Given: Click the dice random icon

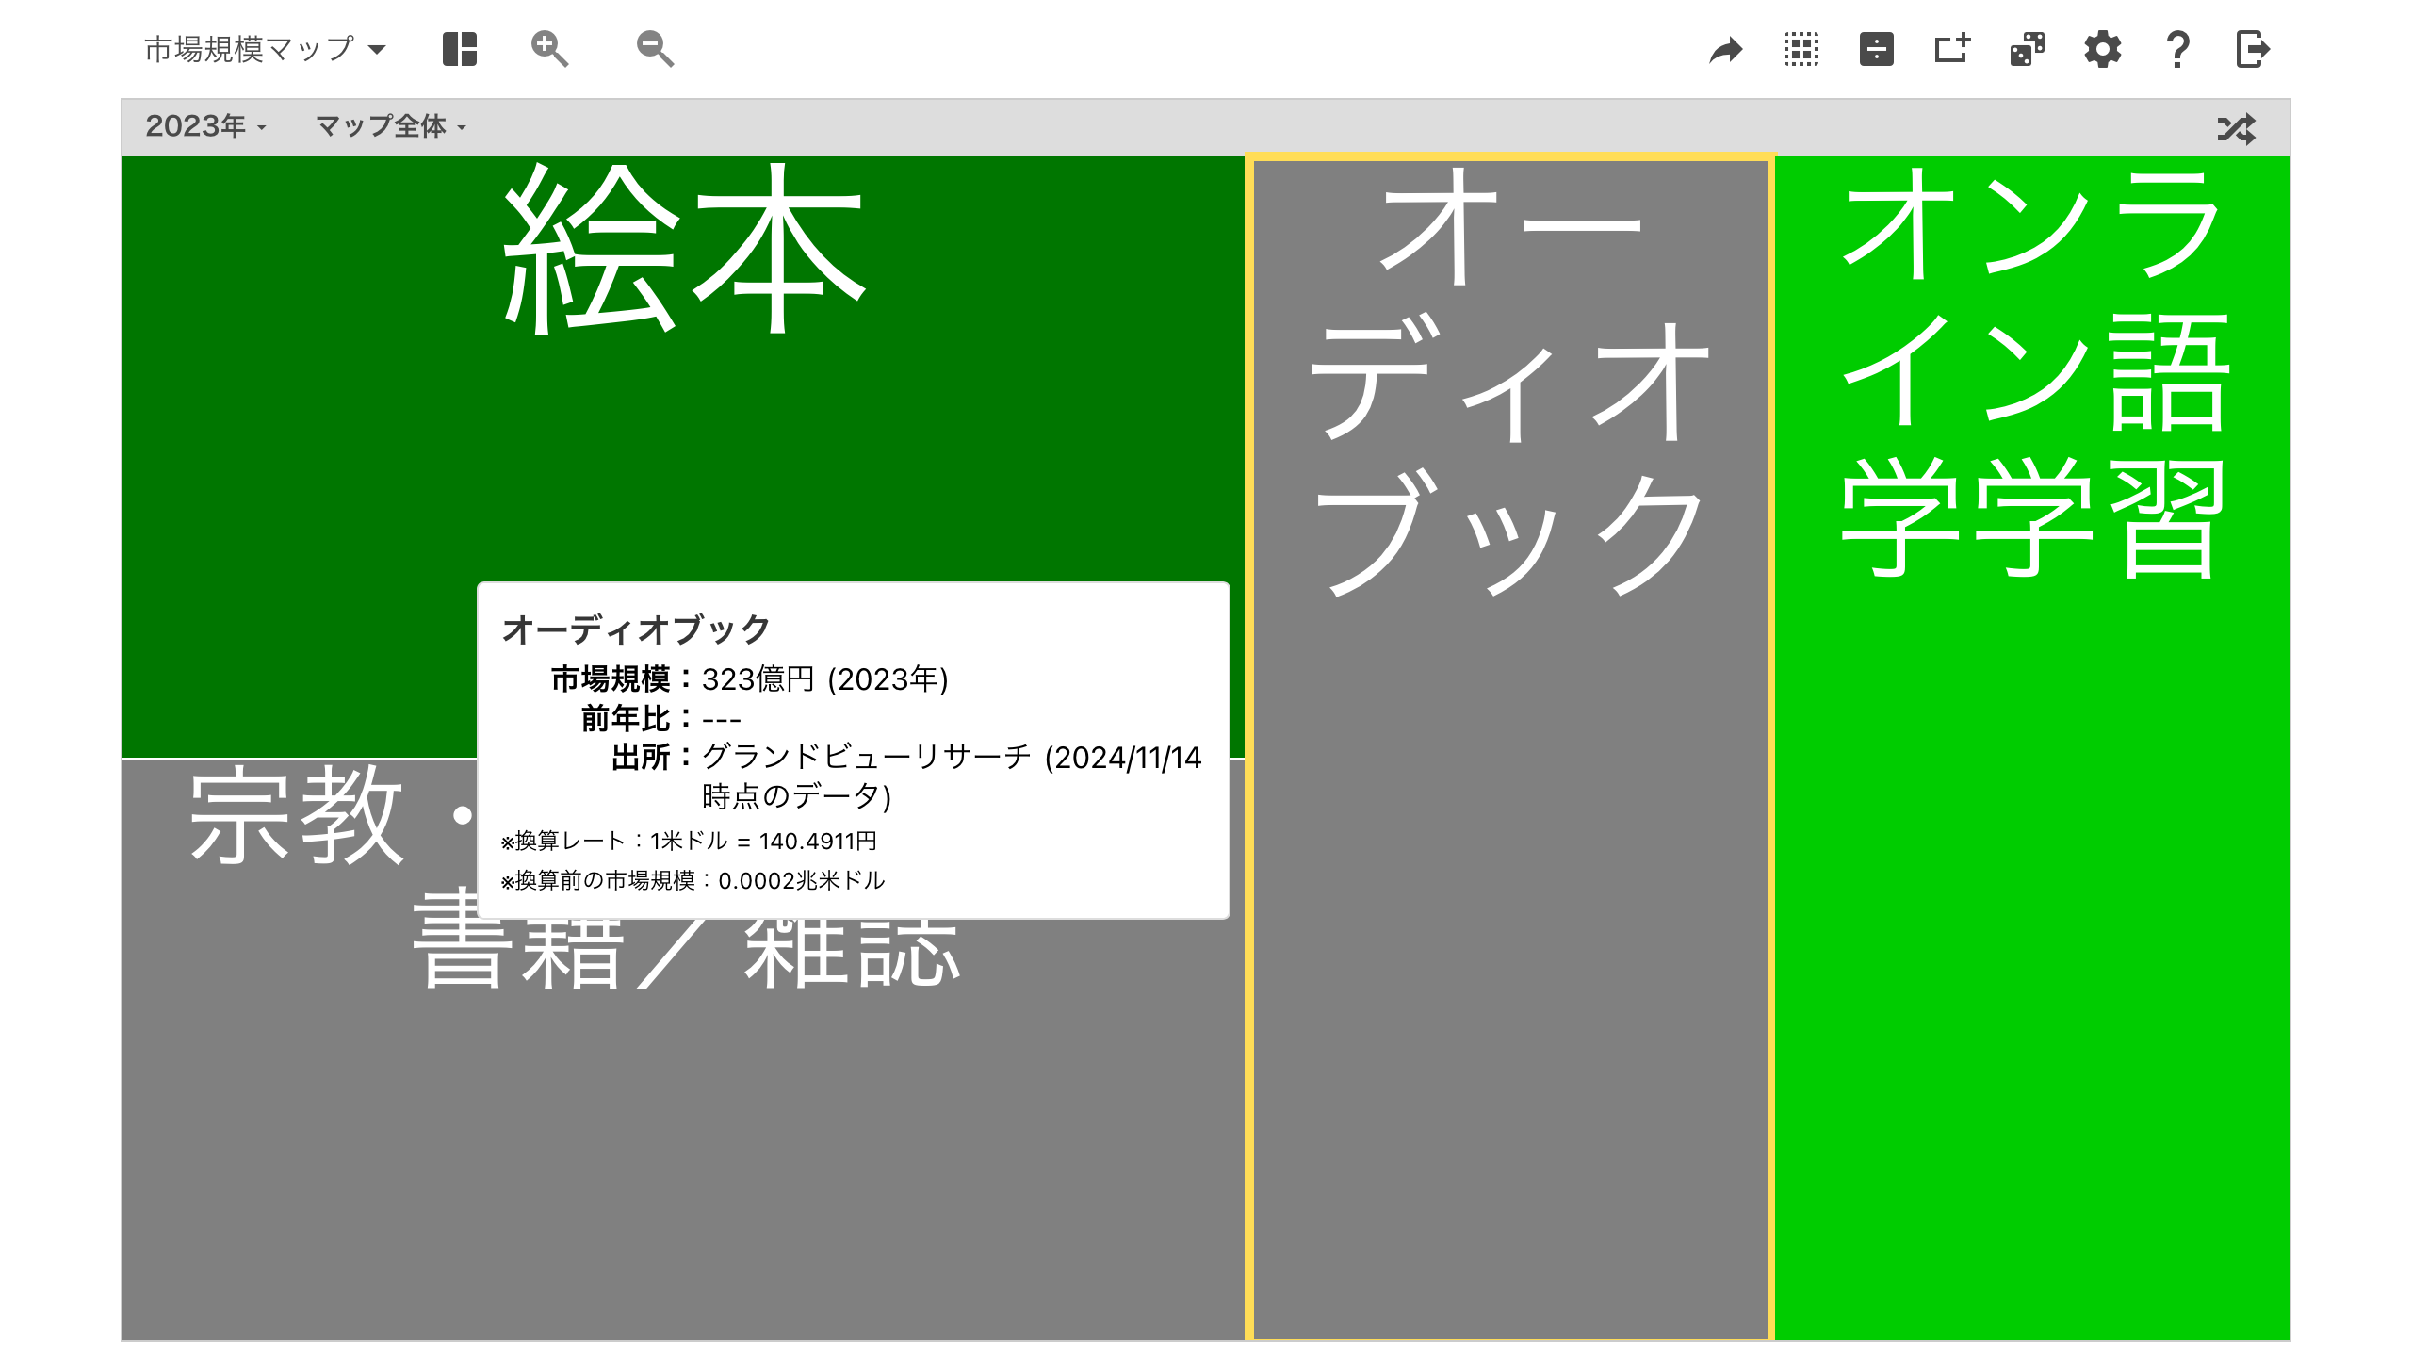Looking at the screenshot, I should coord(2028,49).
